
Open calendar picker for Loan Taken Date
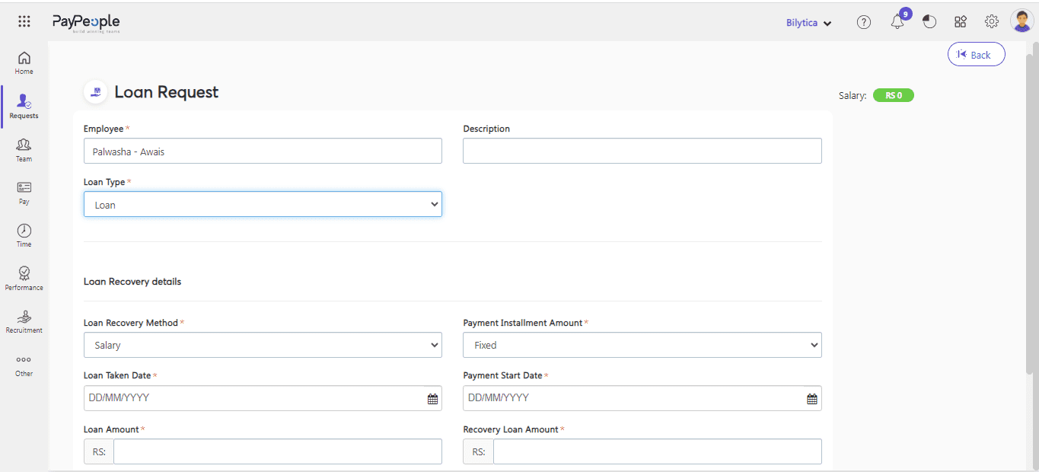click(x=432, y=399)
